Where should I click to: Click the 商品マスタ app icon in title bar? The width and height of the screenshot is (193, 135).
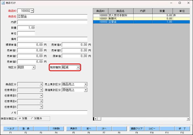(3, 3)
